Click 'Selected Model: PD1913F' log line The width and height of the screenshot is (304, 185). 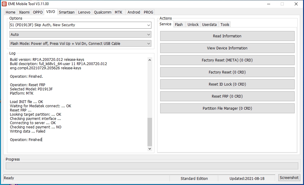(x=31, y=89)
